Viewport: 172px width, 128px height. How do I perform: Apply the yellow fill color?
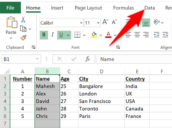94,35
